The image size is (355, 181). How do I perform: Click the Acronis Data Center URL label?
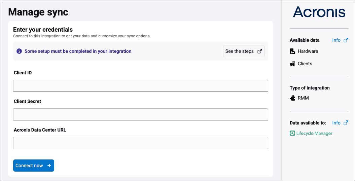point(40,130)
